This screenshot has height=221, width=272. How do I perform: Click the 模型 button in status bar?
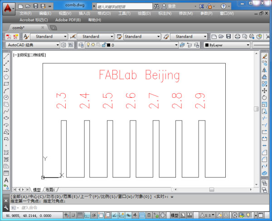(x=175, y=215)
